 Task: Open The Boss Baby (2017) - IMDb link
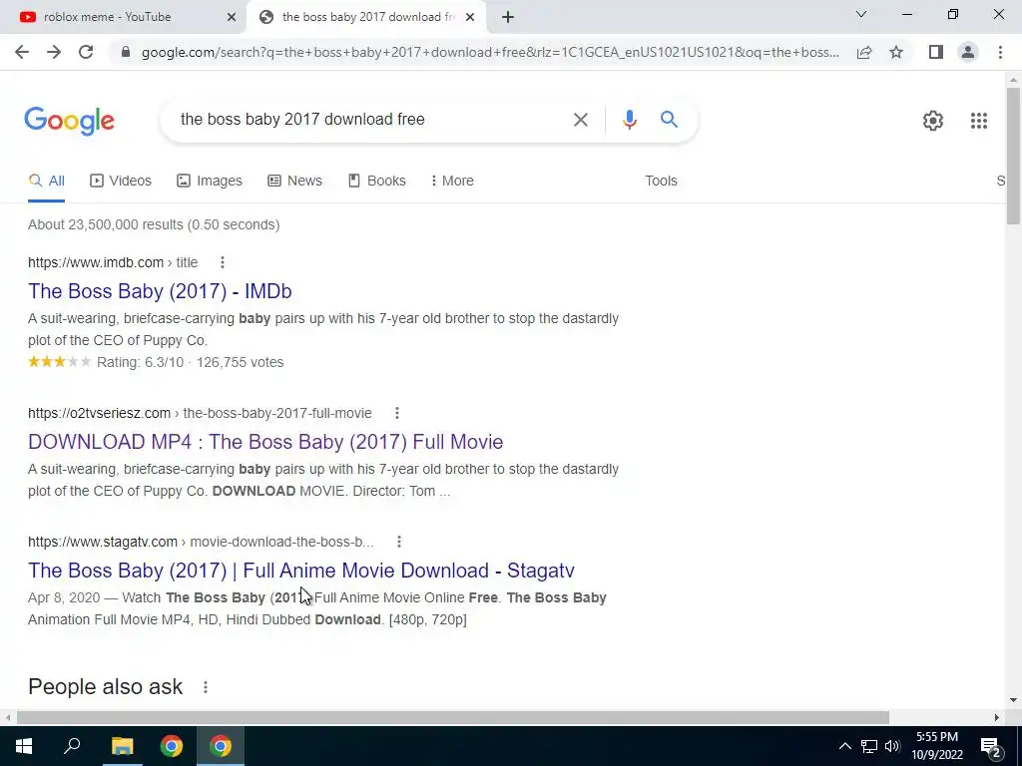point(160,291)
